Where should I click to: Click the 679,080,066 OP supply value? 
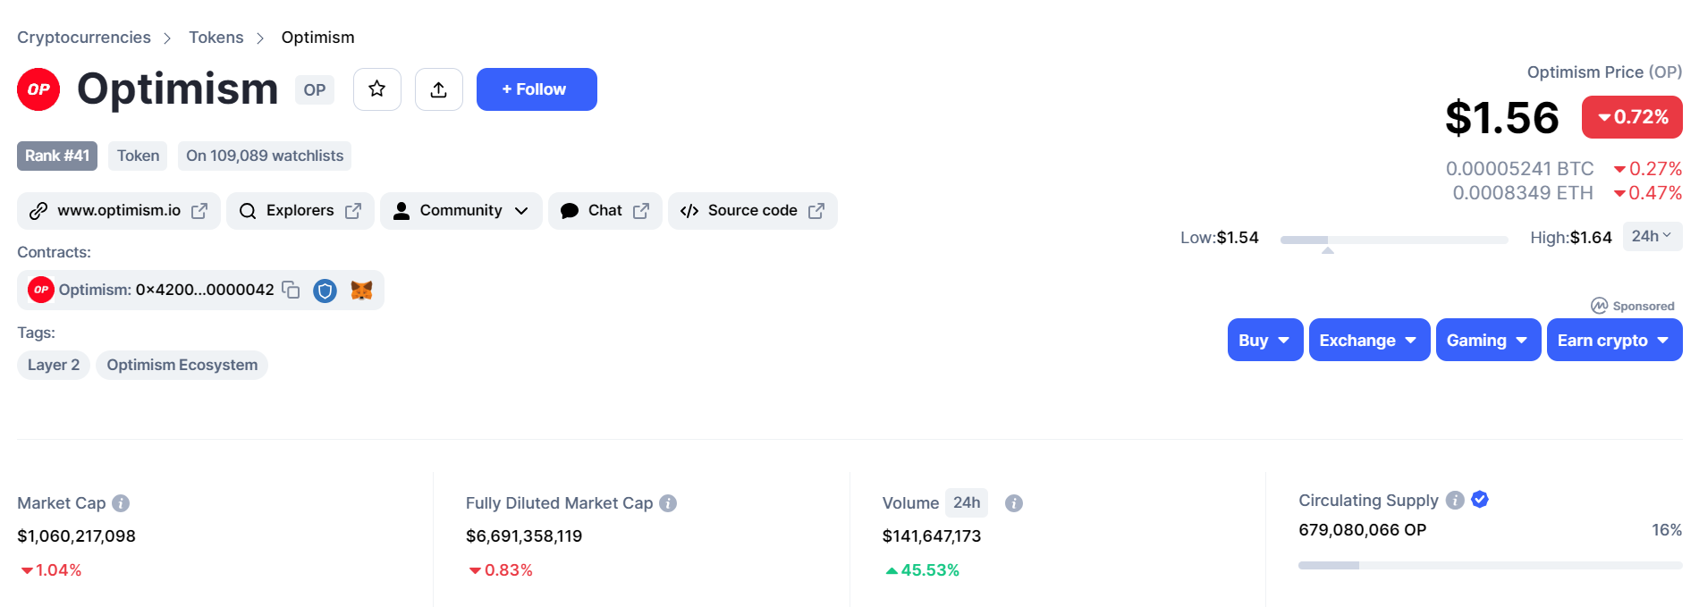(1363, 530)
